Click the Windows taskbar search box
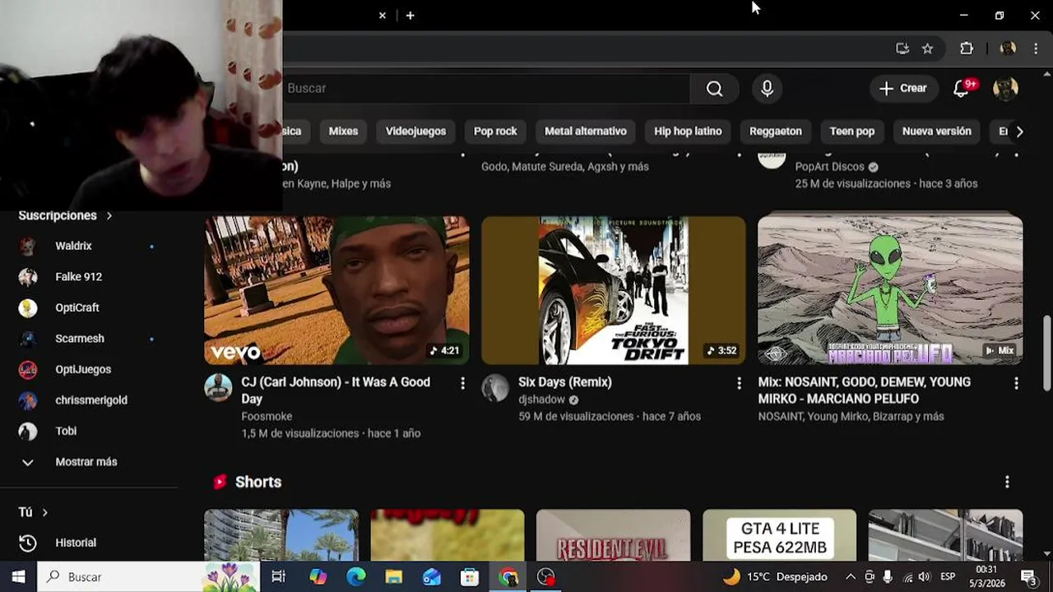1053x592 pixels. [148, 577]
